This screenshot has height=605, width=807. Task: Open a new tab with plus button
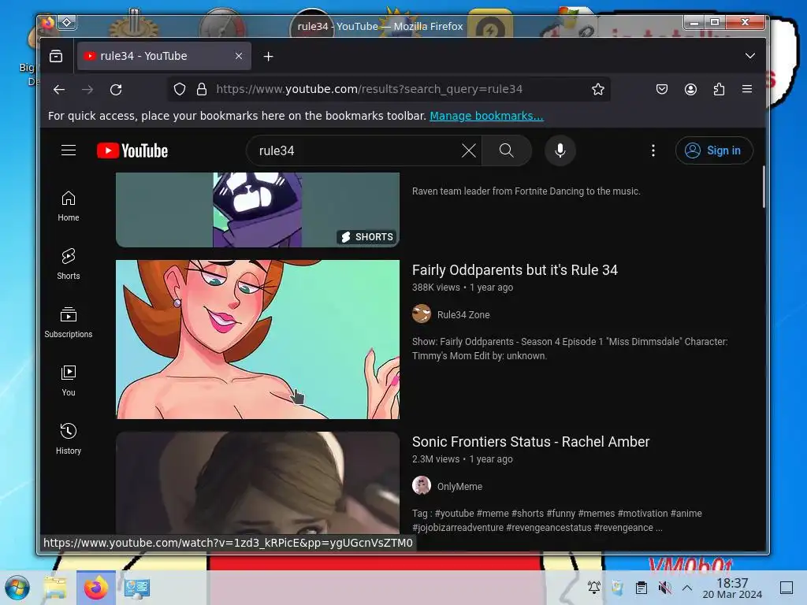(268, 56)
